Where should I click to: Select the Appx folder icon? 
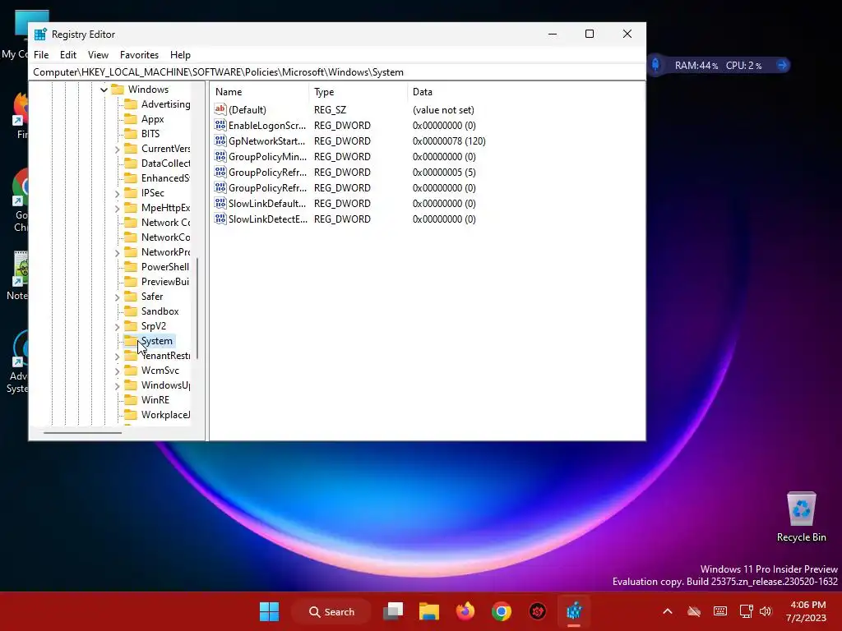click(x=131, y=119)
